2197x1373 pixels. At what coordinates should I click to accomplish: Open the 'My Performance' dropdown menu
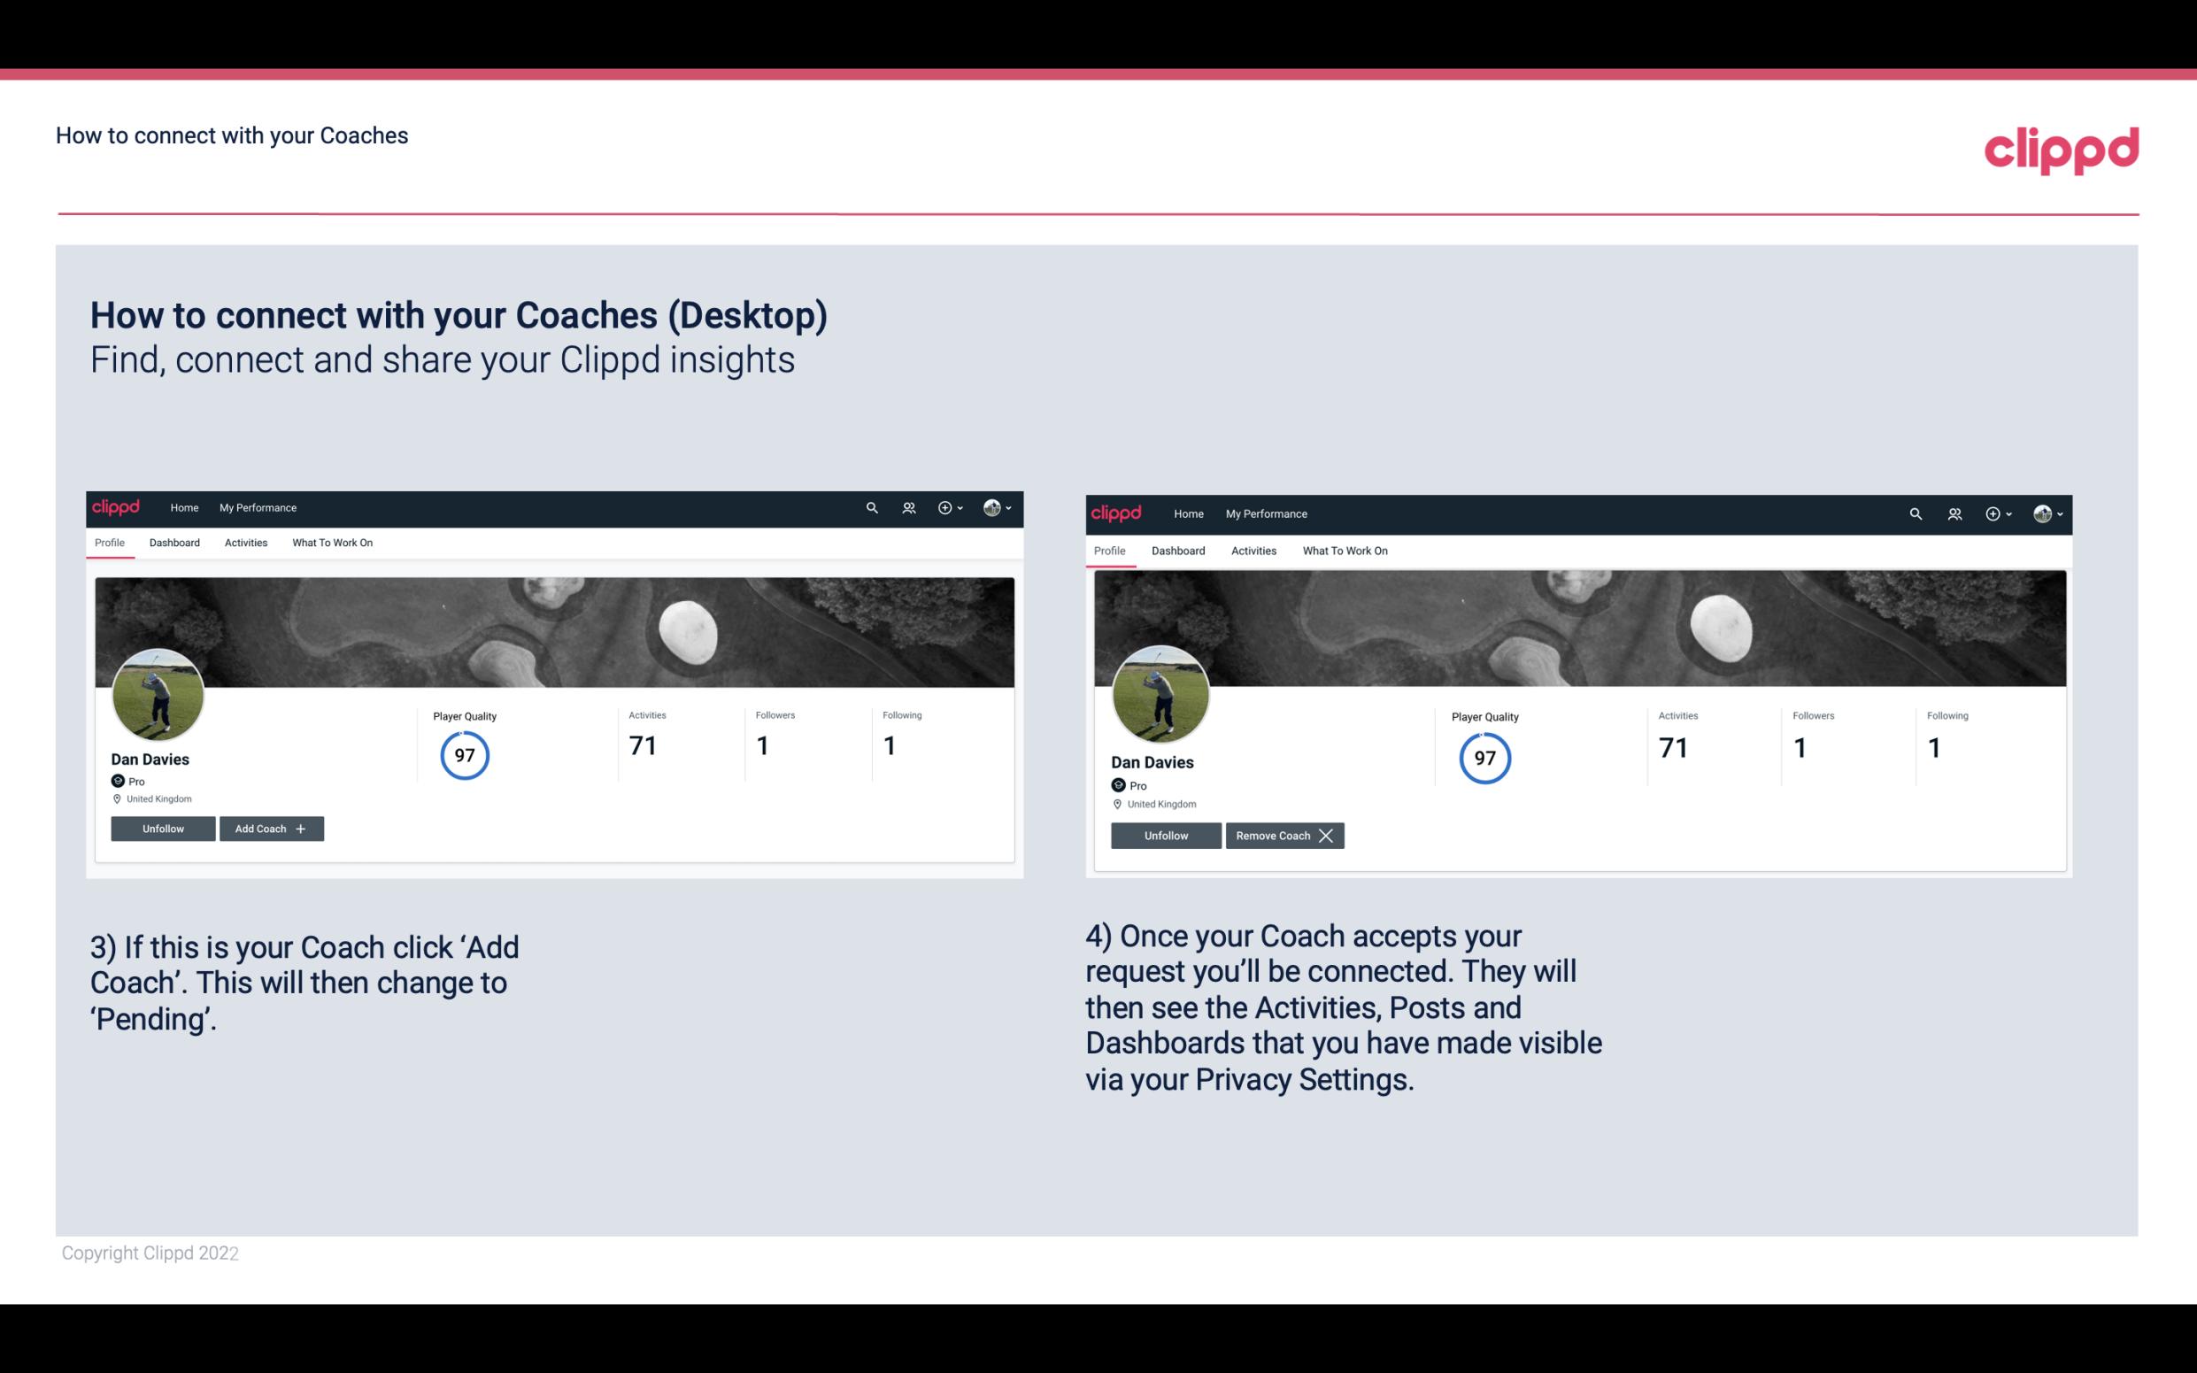(258, 506)
